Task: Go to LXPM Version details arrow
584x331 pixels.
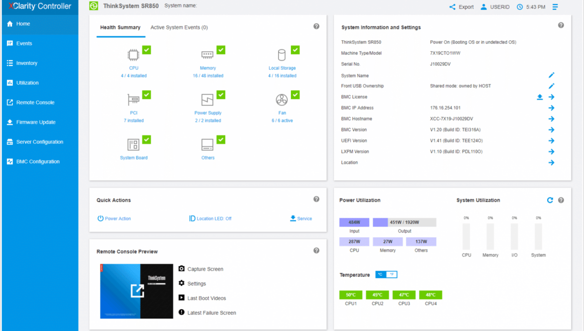Action: [551, 152]
